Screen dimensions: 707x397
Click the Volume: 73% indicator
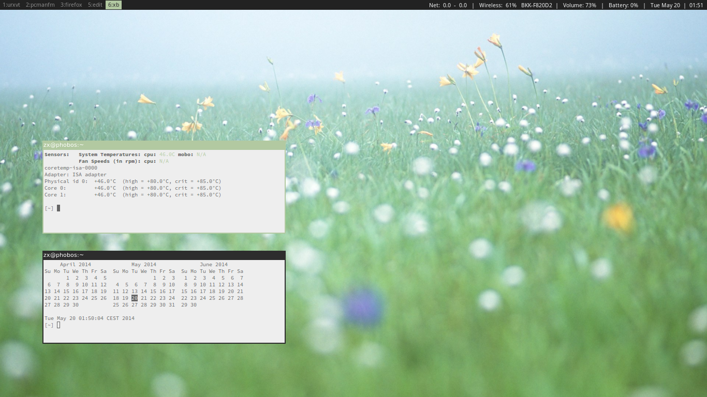[x=579, y=5]
